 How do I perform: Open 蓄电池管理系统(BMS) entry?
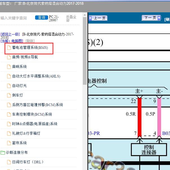[30, 48]
